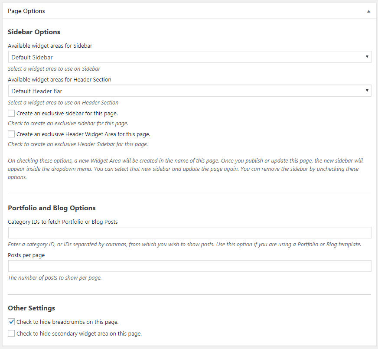This screenshot has height=349, width=378.
Task: Collapse the Page Options panel arrow
Action: click(368, 11)
